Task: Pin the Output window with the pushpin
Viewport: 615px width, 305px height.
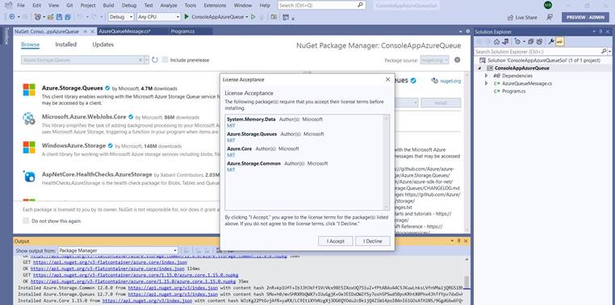Action: (x=458, y=241)
